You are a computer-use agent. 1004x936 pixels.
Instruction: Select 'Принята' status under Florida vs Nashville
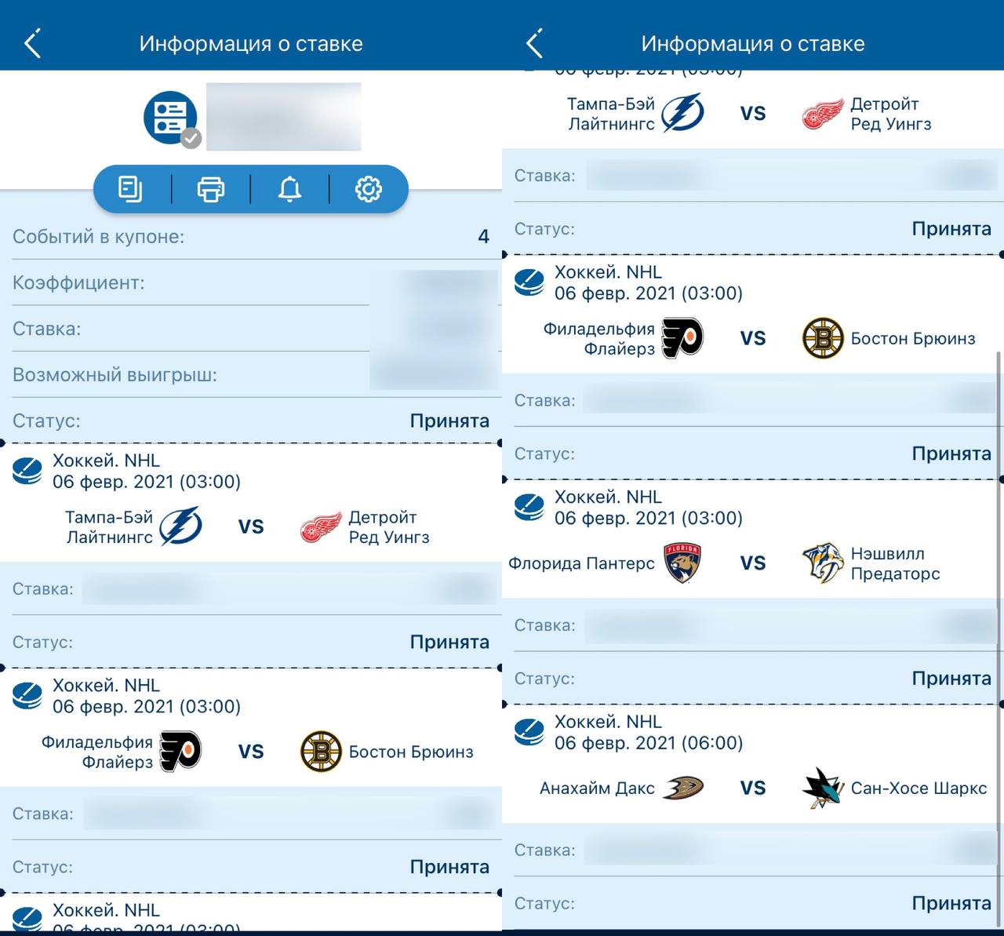click(x=951, y=679)
